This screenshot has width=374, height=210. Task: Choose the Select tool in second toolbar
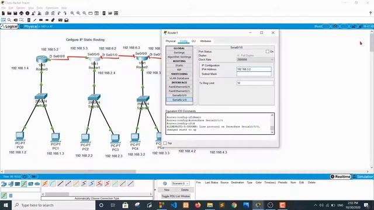pos(4,20)
